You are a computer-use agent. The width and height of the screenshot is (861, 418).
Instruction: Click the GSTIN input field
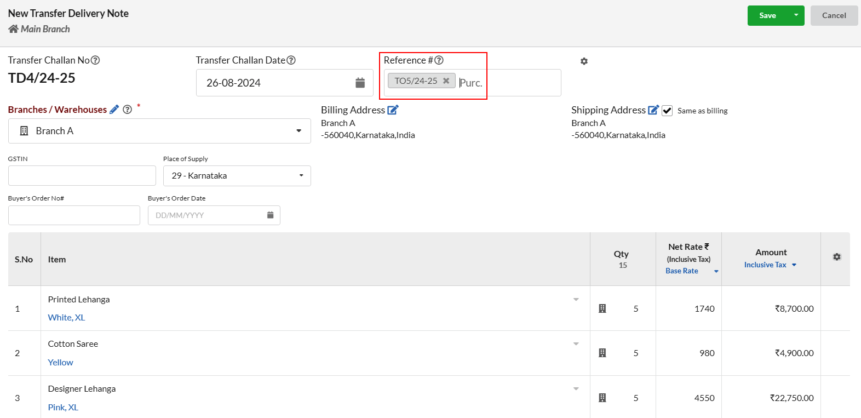[82, 176]
